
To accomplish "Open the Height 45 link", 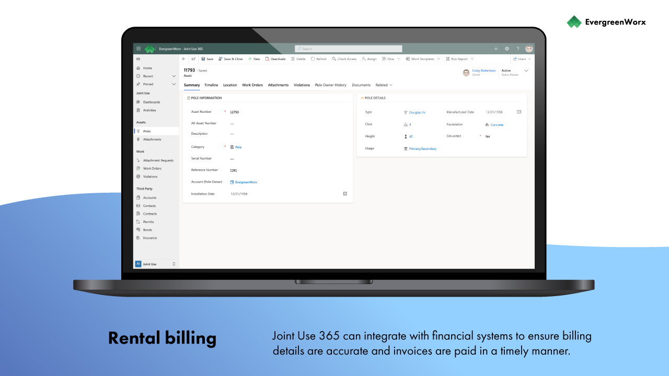I will 411,137.
